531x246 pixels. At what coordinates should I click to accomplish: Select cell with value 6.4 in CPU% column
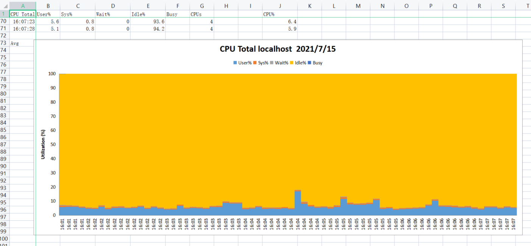(280, 22)
